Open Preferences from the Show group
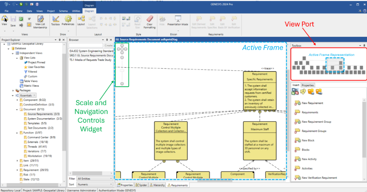 click(x=68, y=19)
